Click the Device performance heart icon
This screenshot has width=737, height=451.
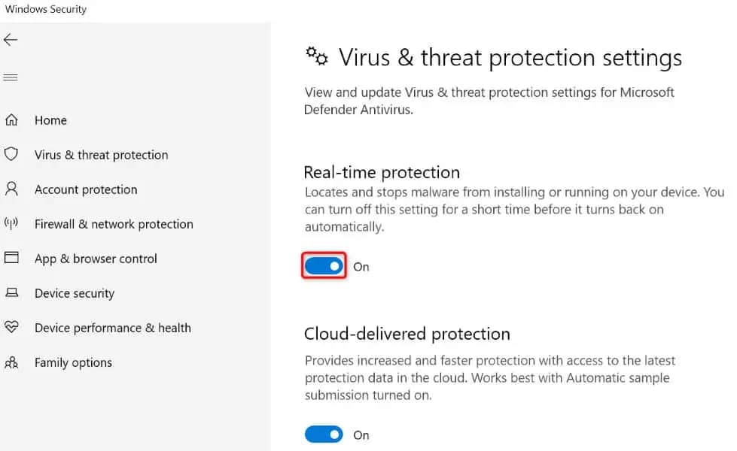[x=11, y=328]
